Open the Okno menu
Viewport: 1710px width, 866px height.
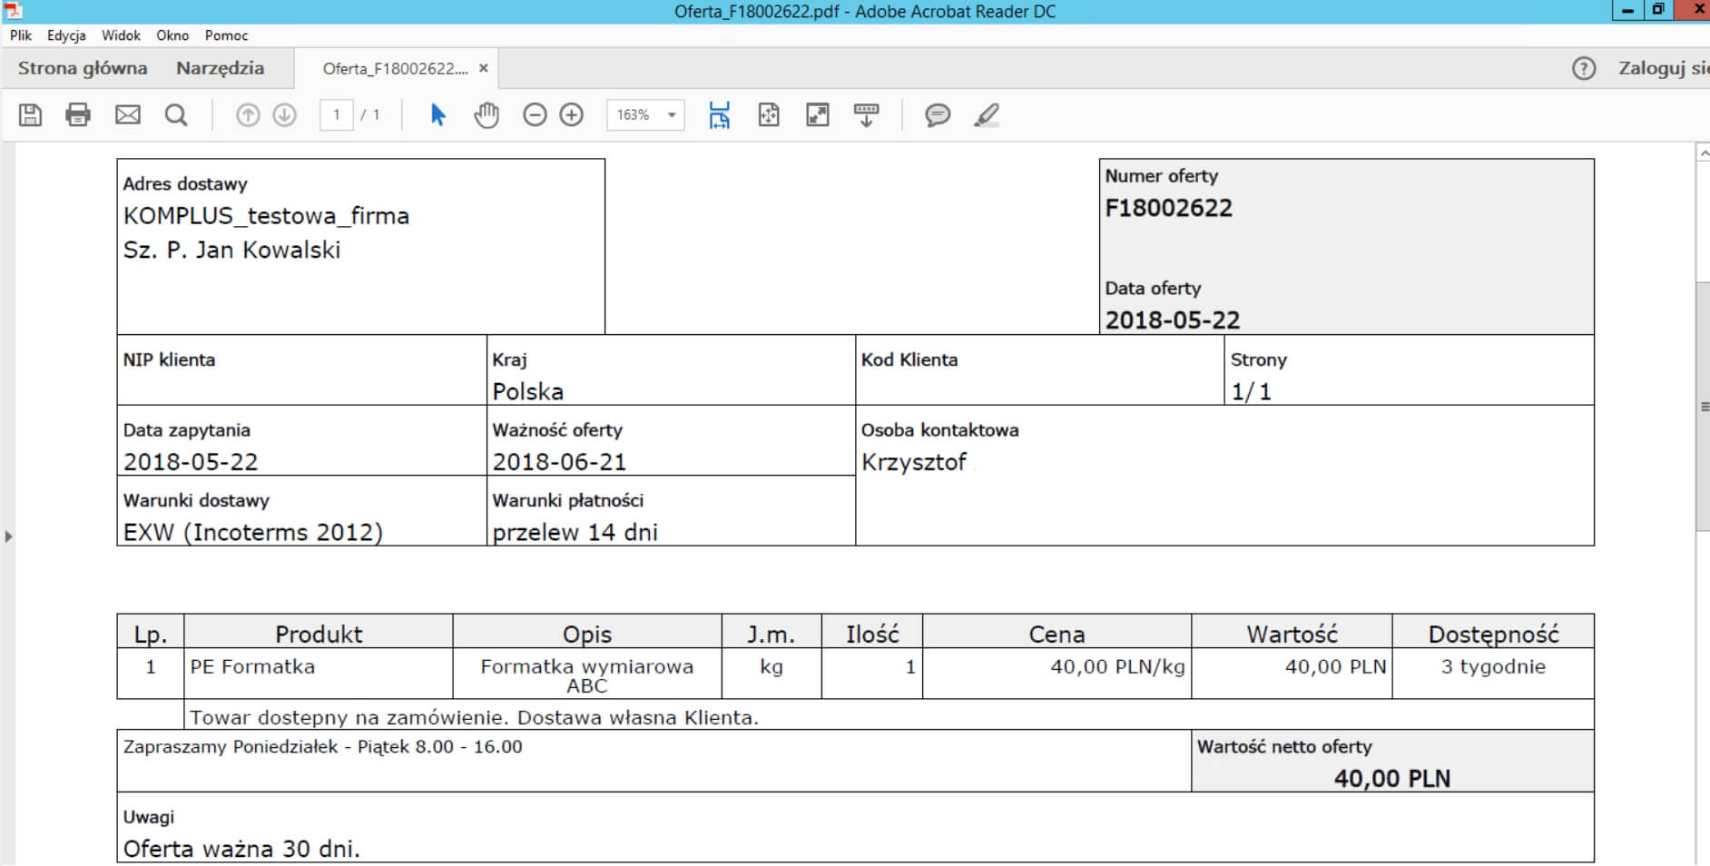172,35
